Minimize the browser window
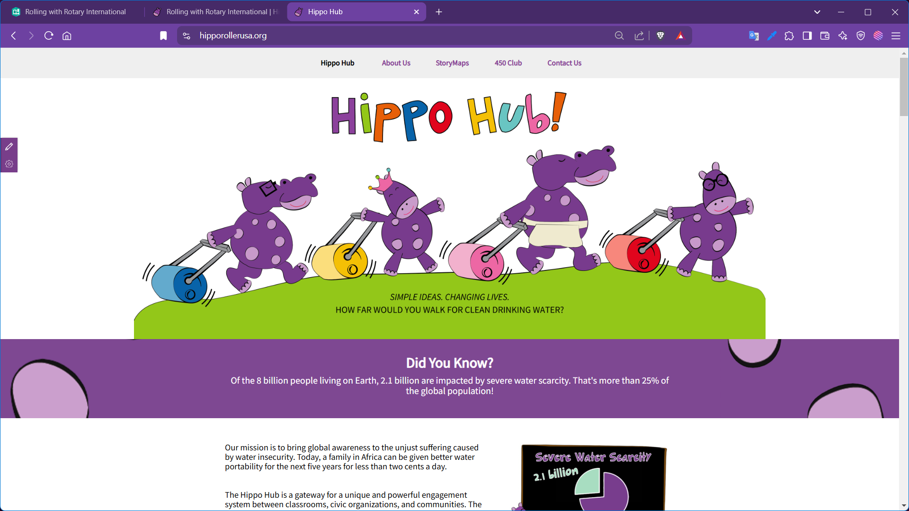The width and height of the screenshot is (909, 511). pyautogui.click(x=841, y=12)
